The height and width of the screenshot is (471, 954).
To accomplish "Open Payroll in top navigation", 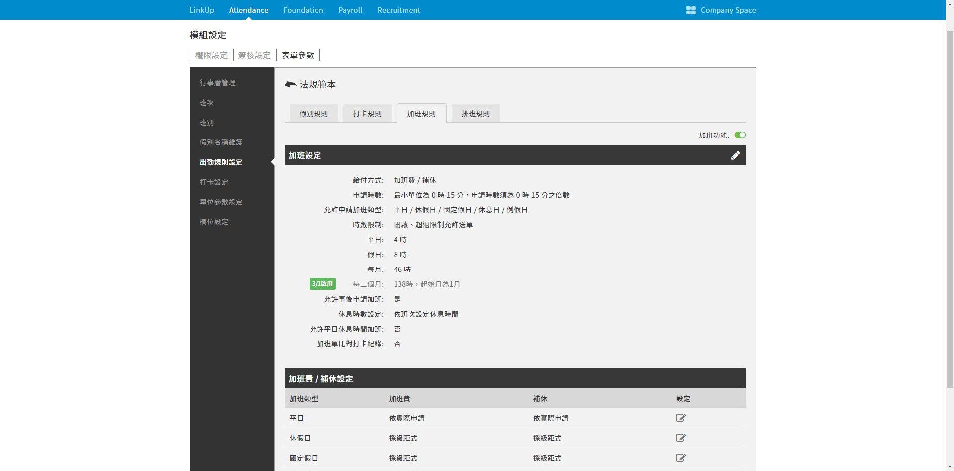I will coord(350,10).
